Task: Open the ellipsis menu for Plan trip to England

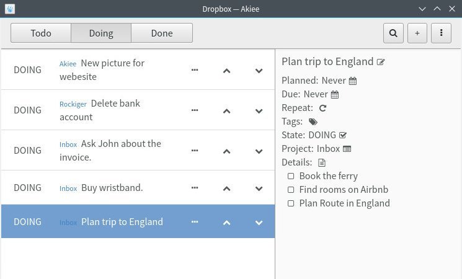Action: click(x=195, y=222)
